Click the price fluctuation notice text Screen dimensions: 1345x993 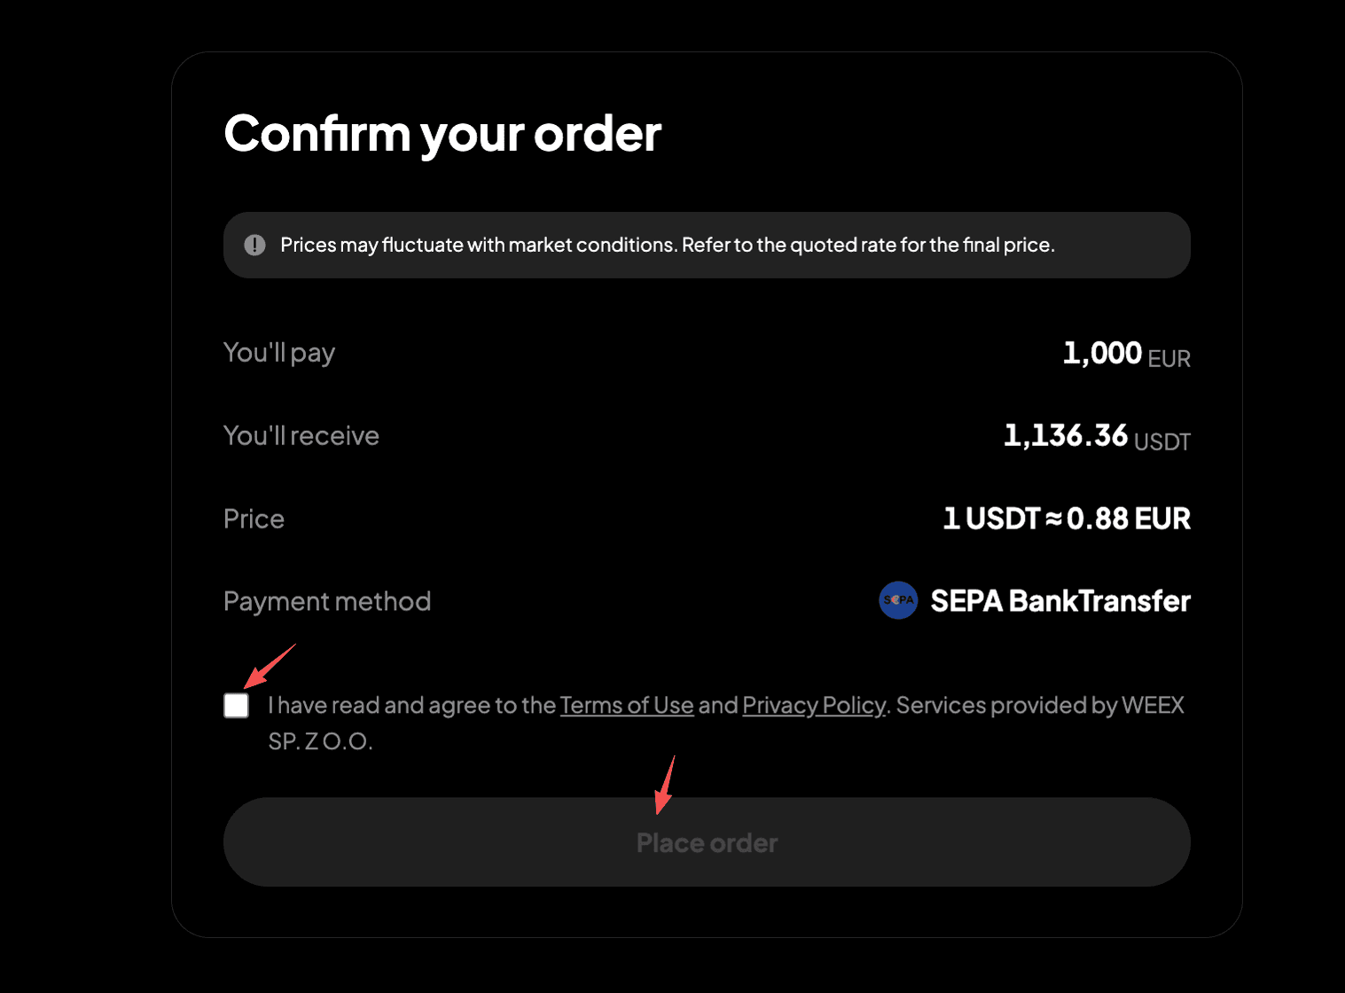click(x=667, y=245)
